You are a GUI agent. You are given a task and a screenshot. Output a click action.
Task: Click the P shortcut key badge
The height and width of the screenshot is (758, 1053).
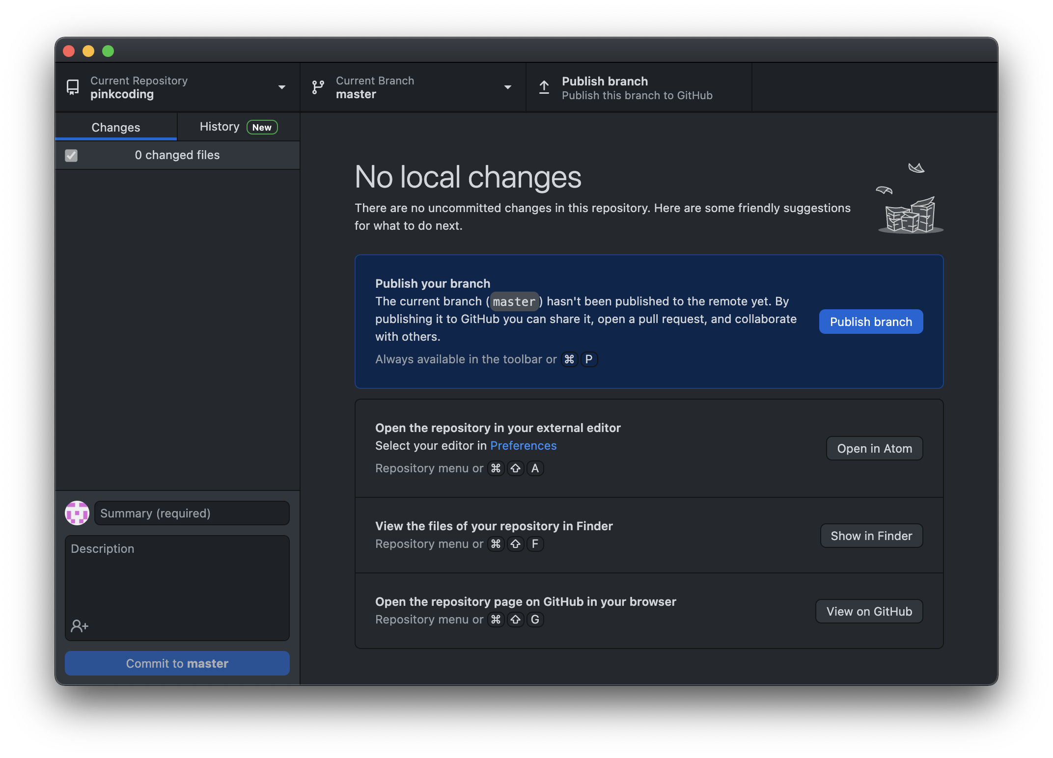point(588,359)
